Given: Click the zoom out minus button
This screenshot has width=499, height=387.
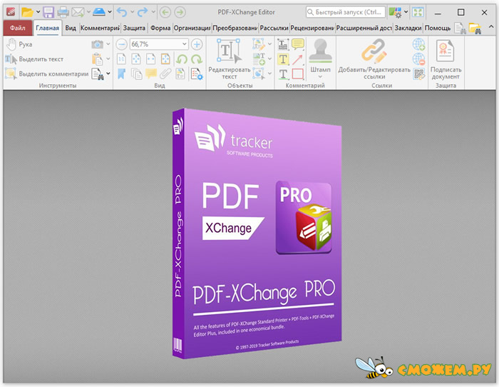Looking at the screenshot, I should click(121, 44).
